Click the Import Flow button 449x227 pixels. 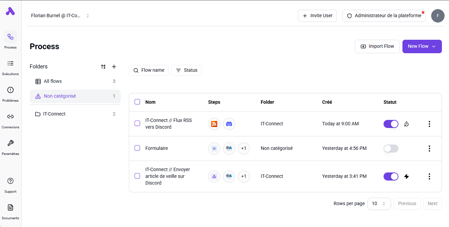pos(377,46)
